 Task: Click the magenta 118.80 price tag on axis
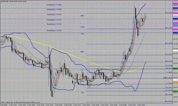click(x=175, y=4)
